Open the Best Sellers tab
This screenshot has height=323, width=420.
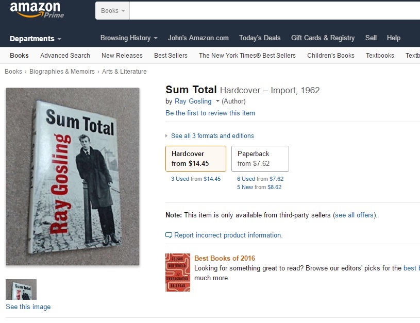[171, 56]
